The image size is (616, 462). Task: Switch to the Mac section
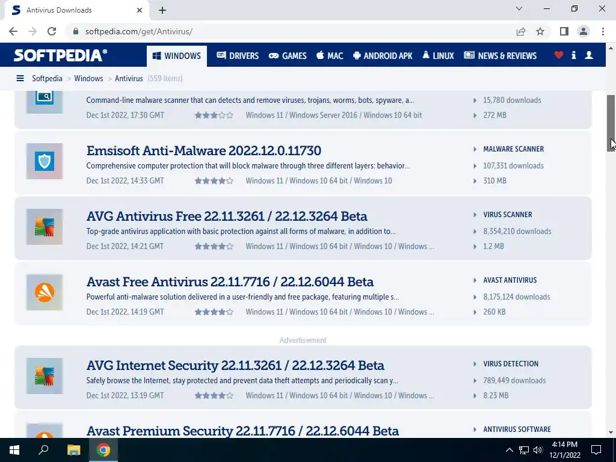pyautogui.click(x=330, y=56)
